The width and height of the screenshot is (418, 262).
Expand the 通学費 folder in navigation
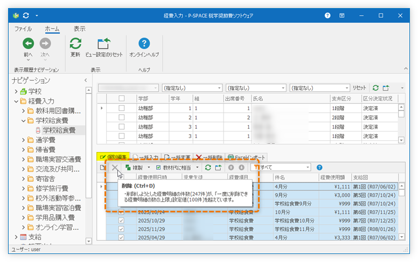point(24,140)
